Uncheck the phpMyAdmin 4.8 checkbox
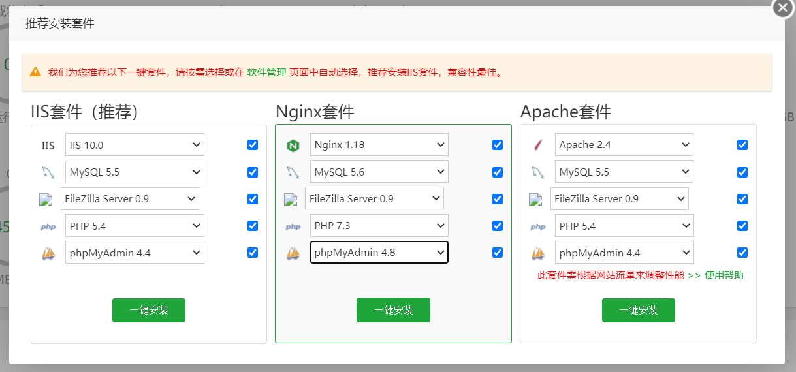796x372 pixels. (498, 253)
